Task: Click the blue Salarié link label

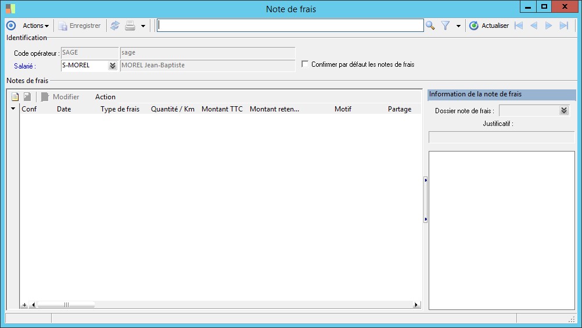Action: coord(25,66)
